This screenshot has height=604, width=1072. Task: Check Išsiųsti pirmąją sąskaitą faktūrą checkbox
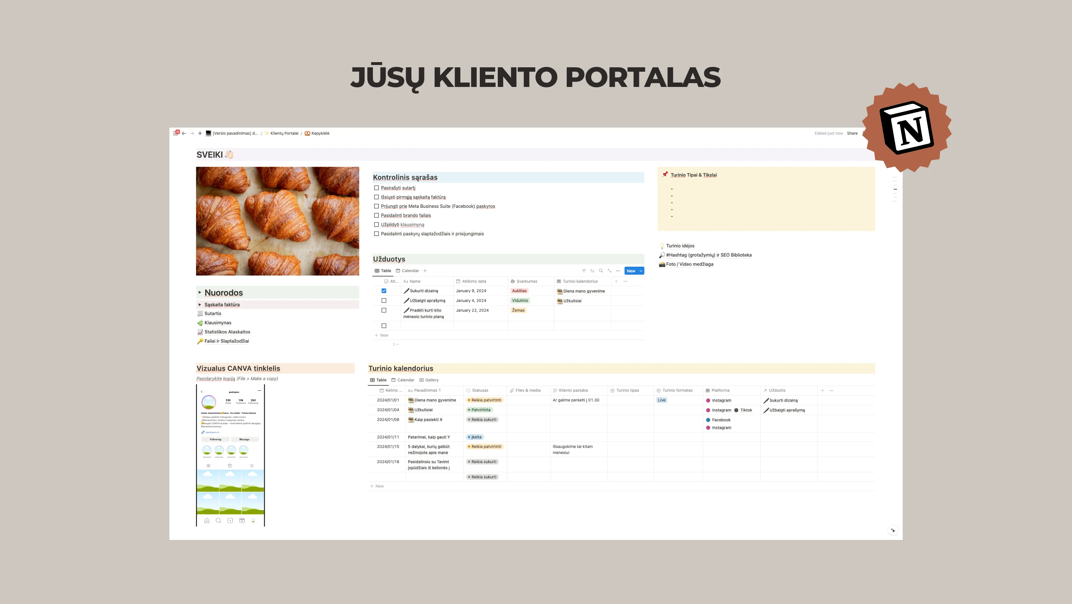pyautogui.click(x=377, y=197)
